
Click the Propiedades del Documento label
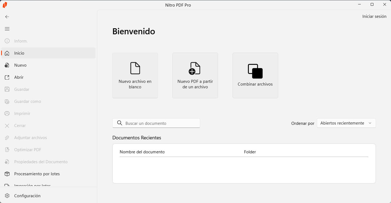point(41,162)
